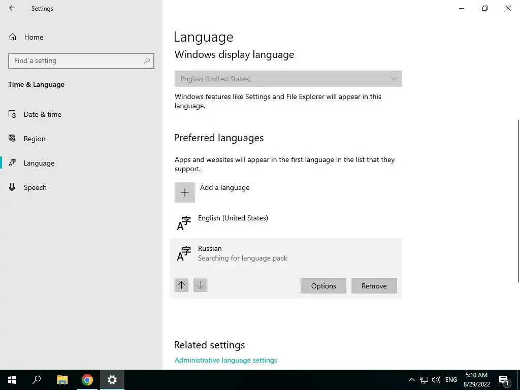
Task: Open Speech settings
Action: [x=35, y=187]
